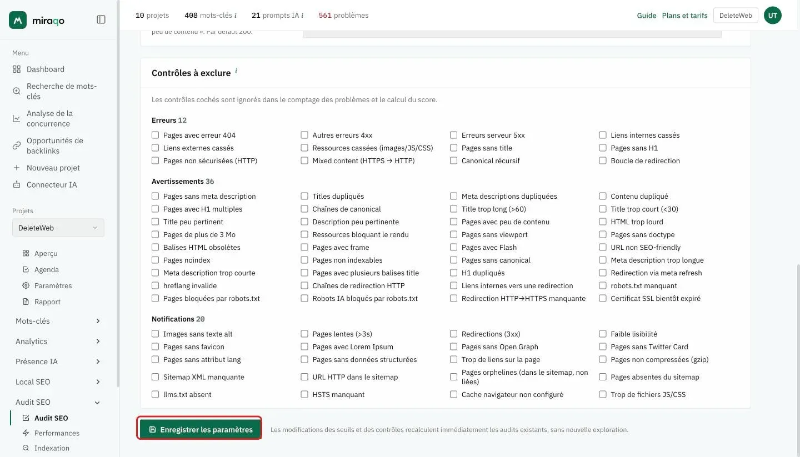
Task: Click the info icon beside Contrôles à exclure
Action: click(x=236, y=71)
